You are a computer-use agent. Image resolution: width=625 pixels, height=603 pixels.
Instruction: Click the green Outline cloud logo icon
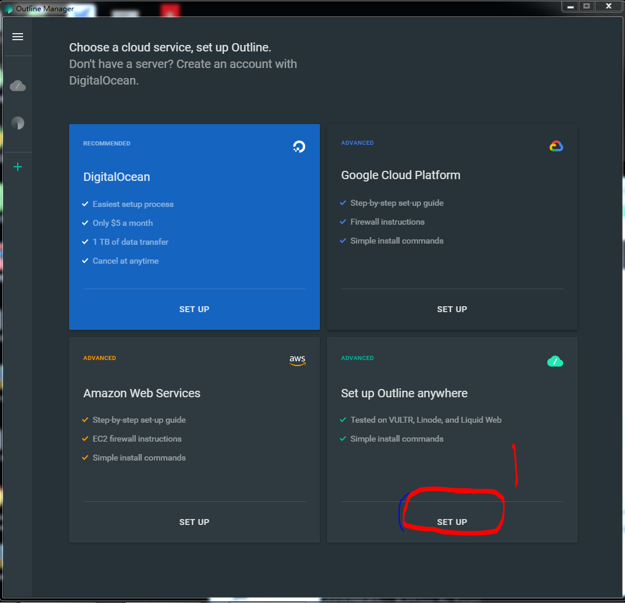tap(555, 361)
